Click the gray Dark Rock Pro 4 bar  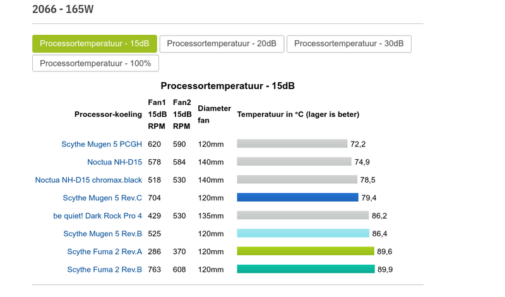click(x=303, y=215)
